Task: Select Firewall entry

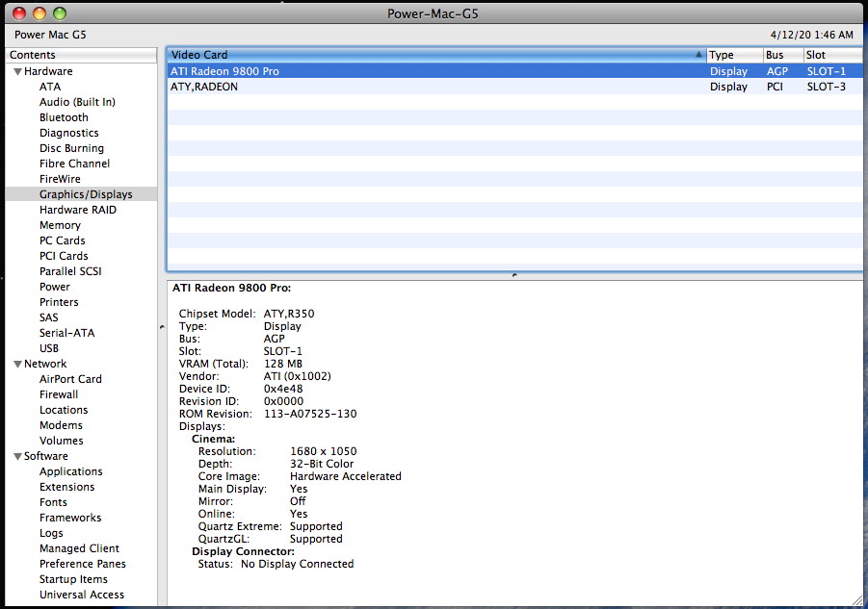Action: coord(58,394)
